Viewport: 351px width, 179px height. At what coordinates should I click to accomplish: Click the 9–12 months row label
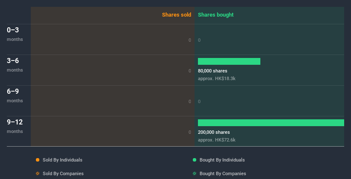15,126
